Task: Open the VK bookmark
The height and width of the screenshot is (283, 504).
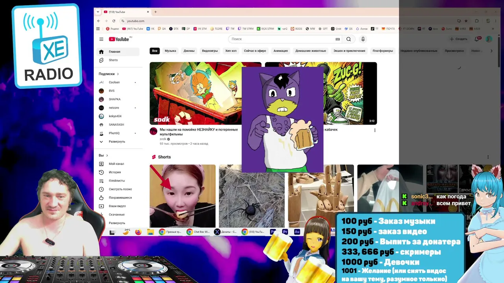Action: pyautogui.click(x=150, y=29)
